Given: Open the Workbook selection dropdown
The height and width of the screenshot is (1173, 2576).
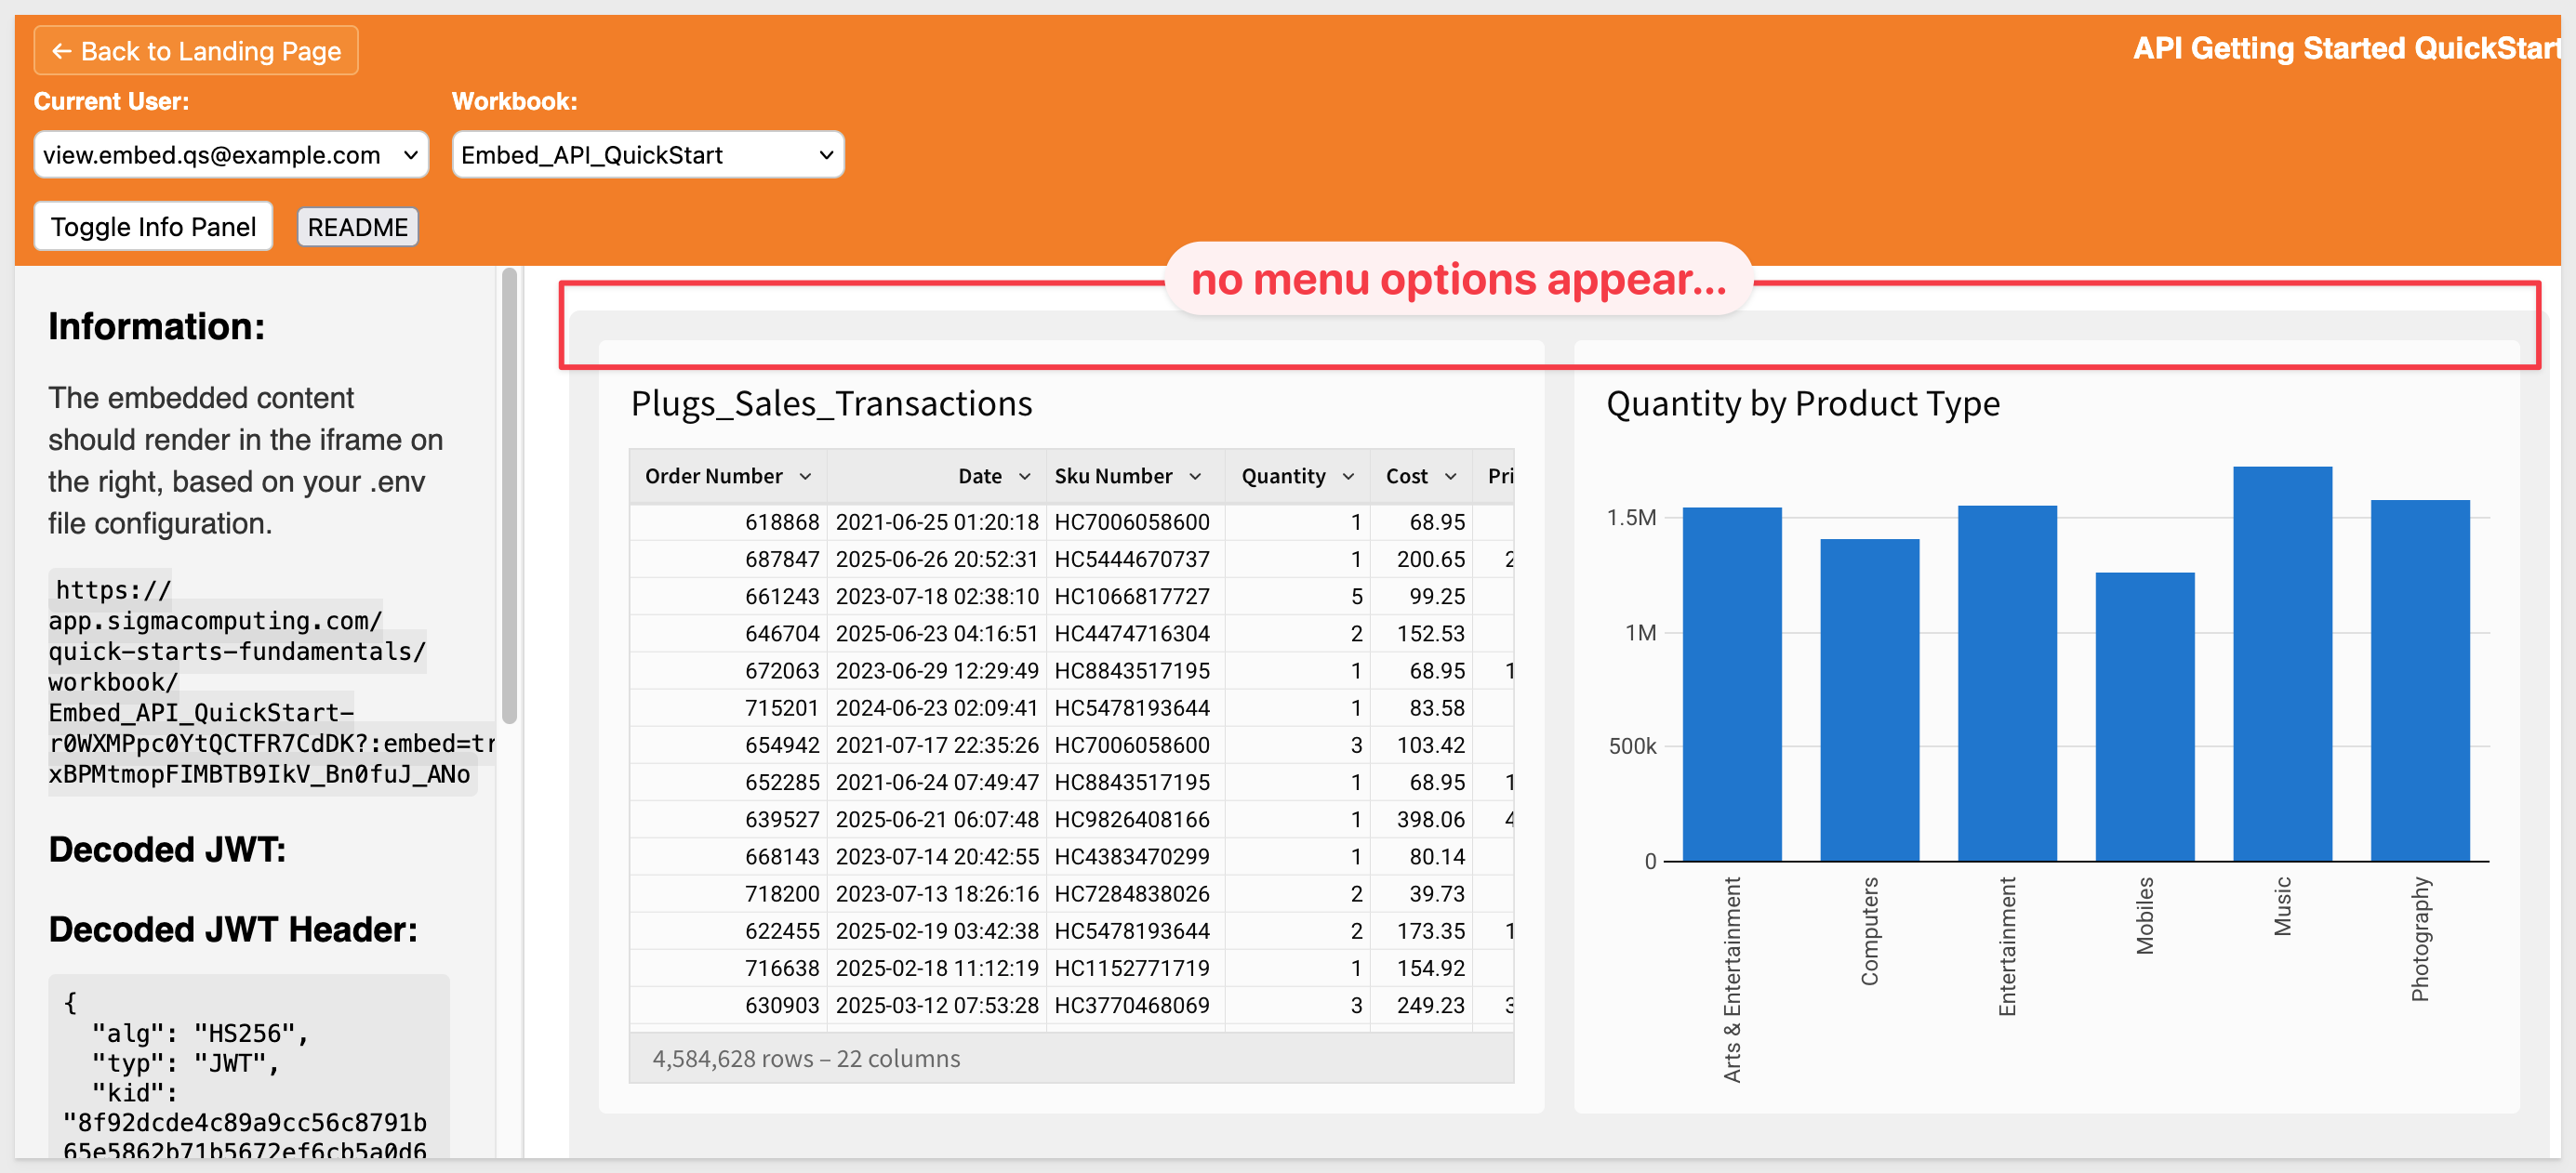Looking at the screenshot, I should [647, 155].
